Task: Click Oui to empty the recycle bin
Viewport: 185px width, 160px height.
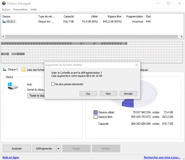Action: point(88,94)
